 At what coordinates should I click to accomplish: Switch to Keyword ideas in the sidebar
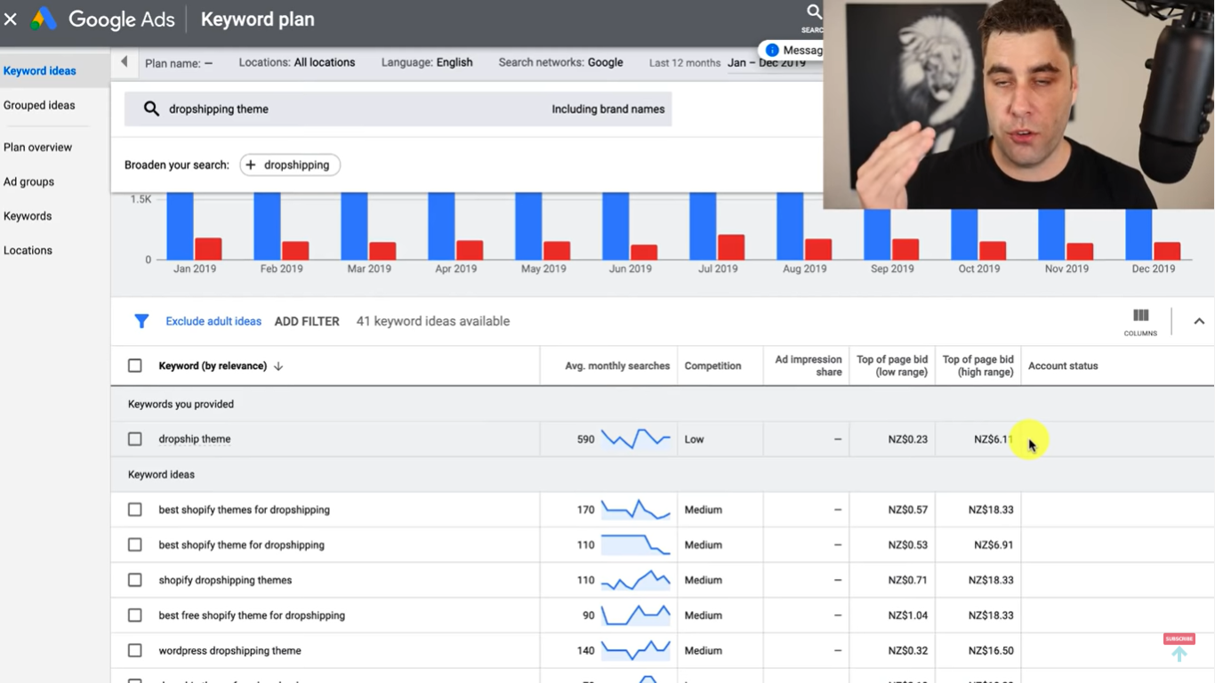click(40, 70)
